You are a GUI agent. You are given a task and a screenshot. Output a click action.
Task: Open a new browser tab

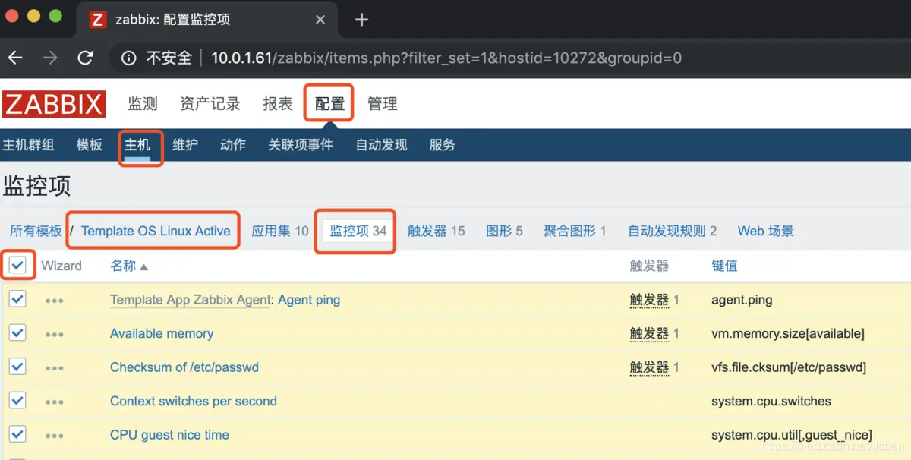pos(361,20)
